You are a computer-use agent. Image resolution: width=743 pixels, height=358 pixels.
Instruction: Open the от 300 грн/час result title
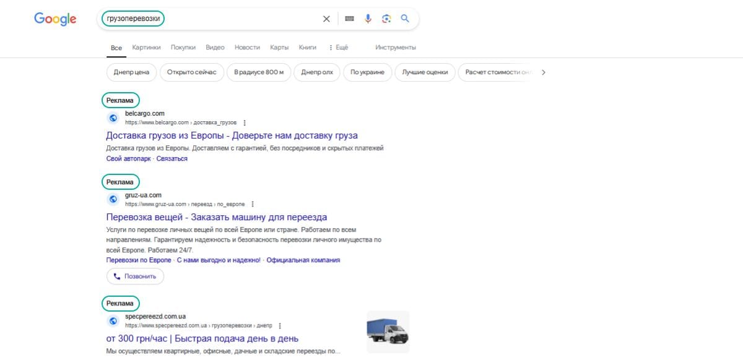click(x=202, y=339)
